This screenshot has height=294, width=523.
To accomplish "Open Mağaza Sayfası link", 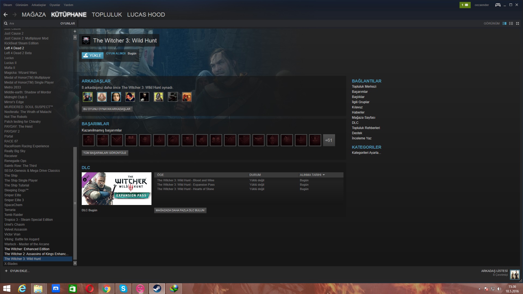I will 363,118.
